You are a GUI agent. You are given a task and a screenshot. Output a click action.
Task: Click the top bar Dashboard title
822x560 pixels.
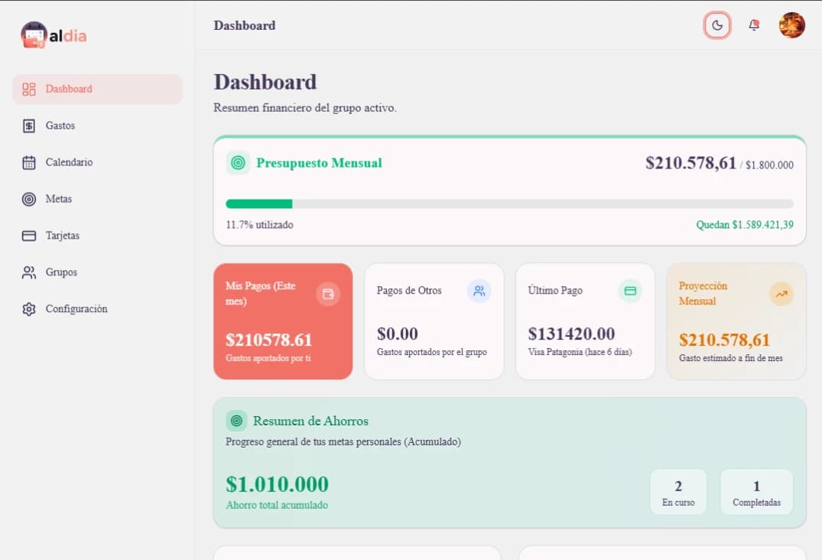click(244, 25)
